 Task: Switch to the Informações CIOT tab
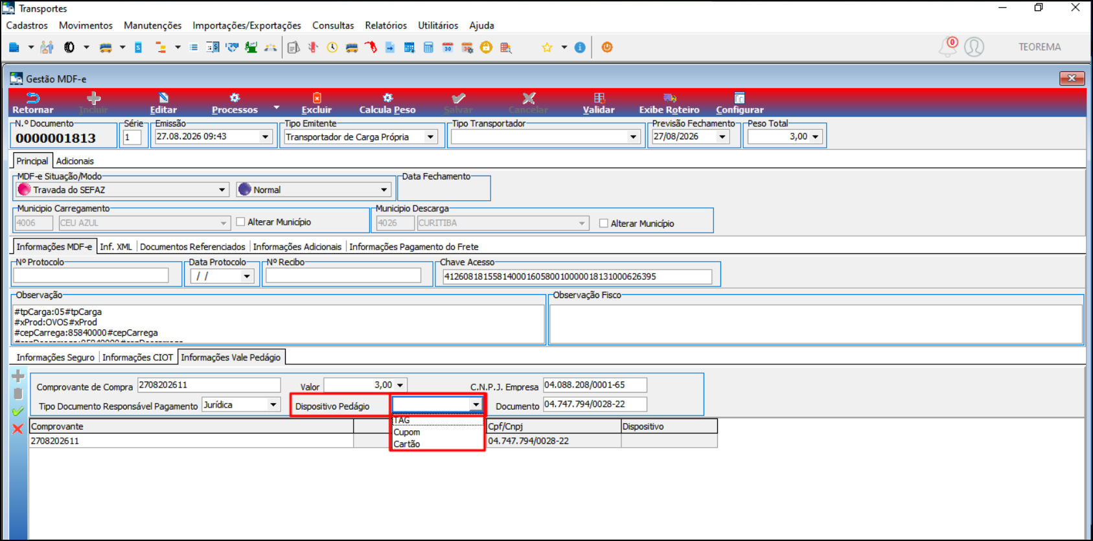pos(137,358)
